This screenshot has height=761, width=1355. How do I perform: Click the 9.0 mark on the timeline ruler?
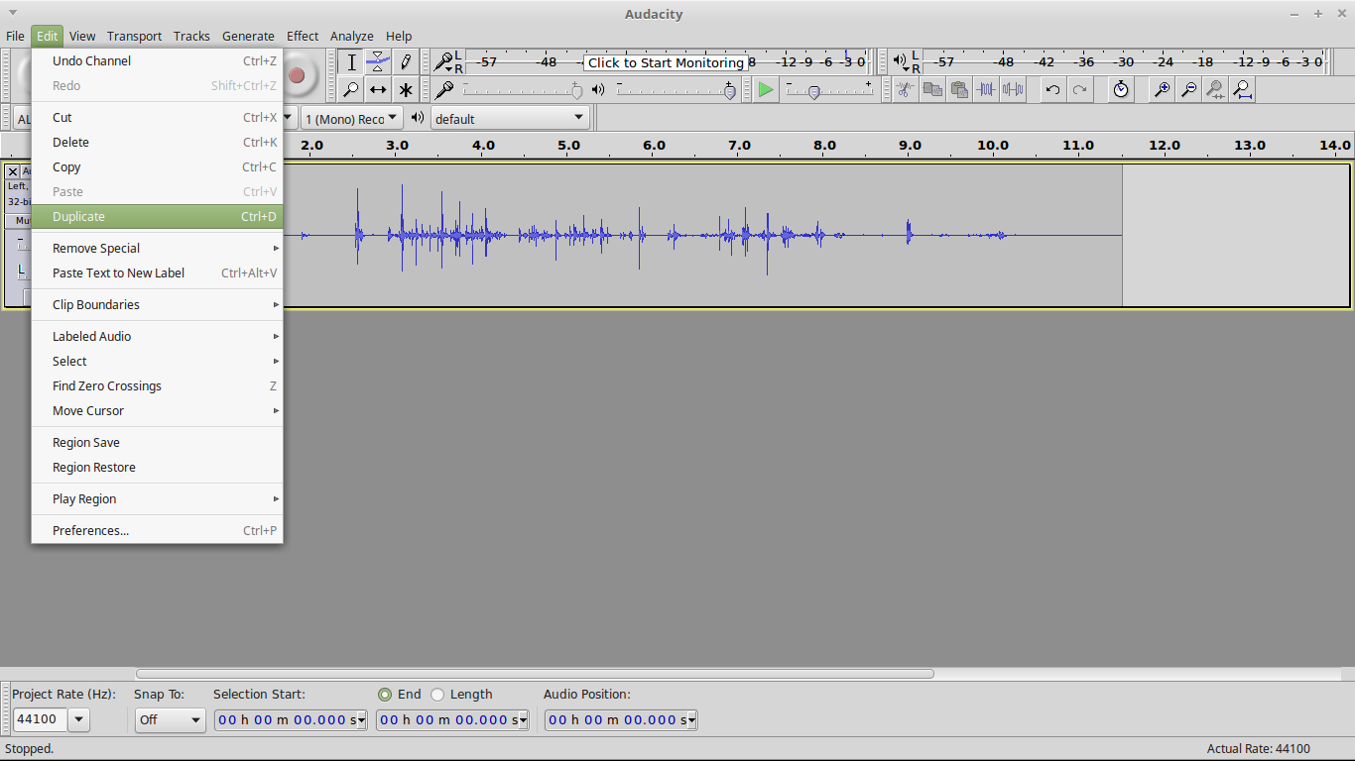coord(910,145)
